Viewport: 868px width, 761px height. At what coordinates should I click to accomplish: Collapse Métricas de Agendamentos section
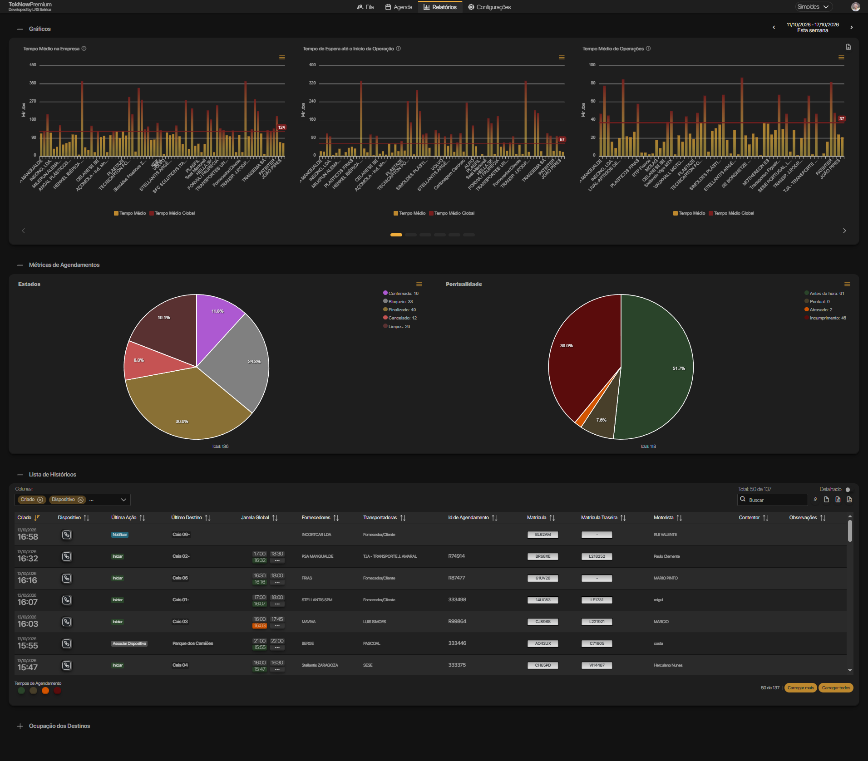[20, 265]
